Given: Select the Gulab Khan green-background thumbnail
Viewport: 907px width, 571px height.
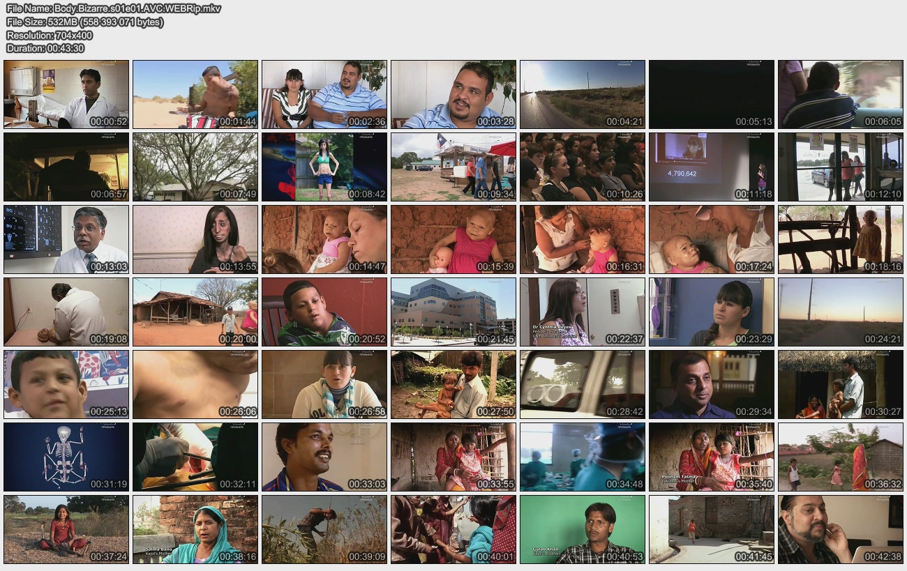Looking at the screenshot, I should [583, 529].
